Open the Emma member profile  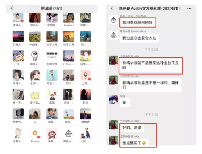pyautogui.click(x=35, y=133)
